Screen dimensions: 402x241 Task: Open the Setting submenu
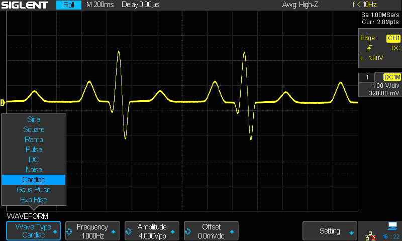coord(330,231)
